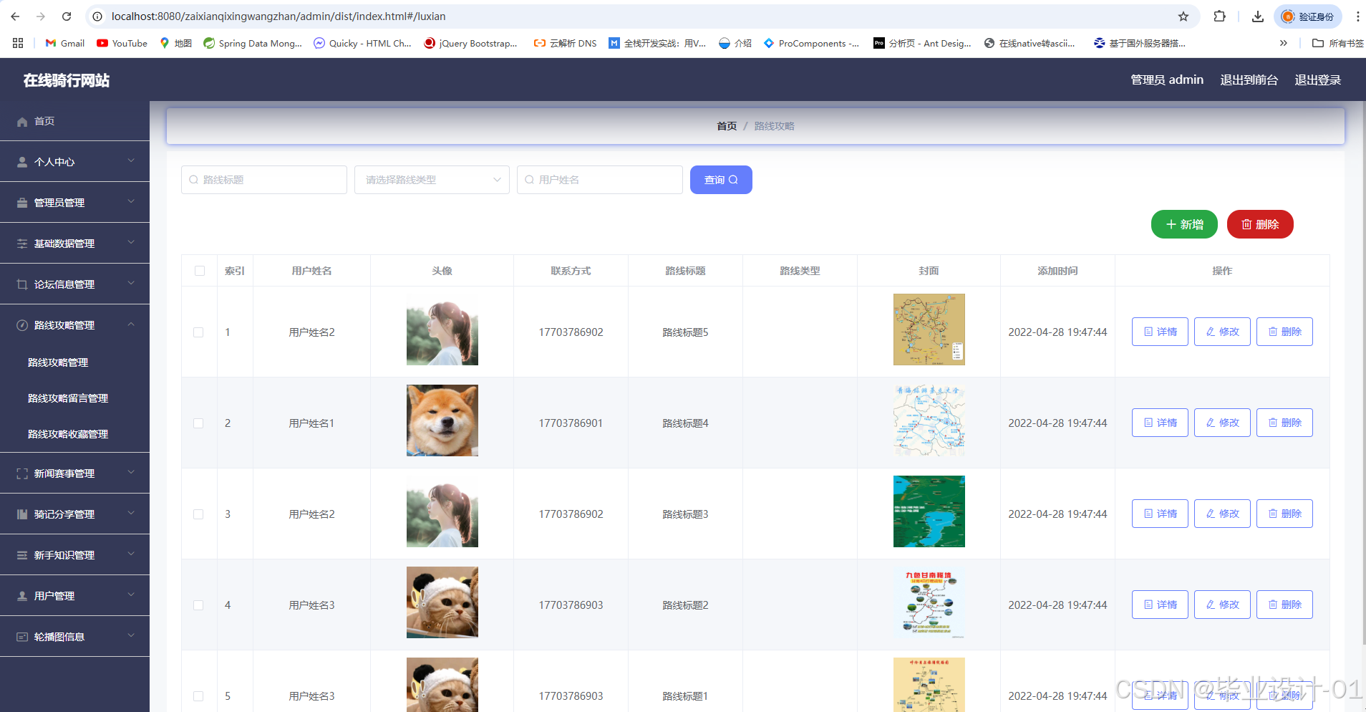Open the YouTube bookmark
The width and height of the screenshot is (1366, 712).
coord(122,43)
